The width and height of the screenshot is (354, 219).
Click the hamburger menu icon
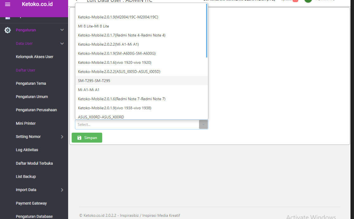click(x=8, y=4)
